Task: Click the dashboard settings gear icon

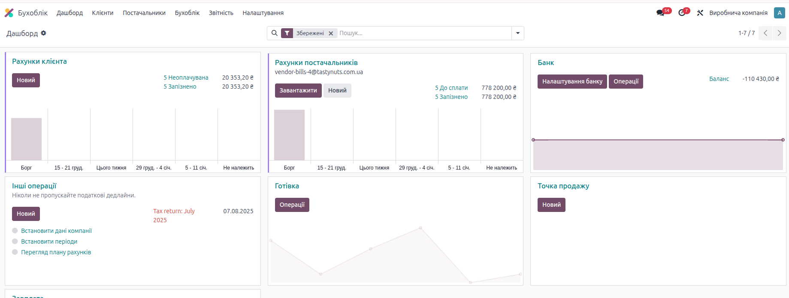Action: click(43, 33)
